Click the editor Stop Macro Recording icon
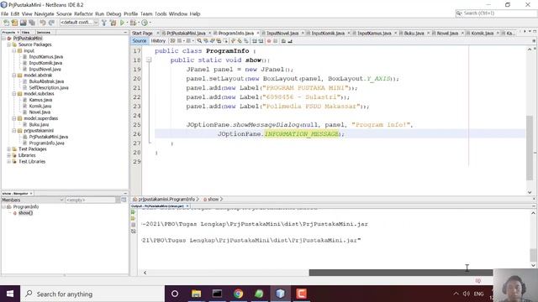538x302 pixels. click(x=275, y=41)
